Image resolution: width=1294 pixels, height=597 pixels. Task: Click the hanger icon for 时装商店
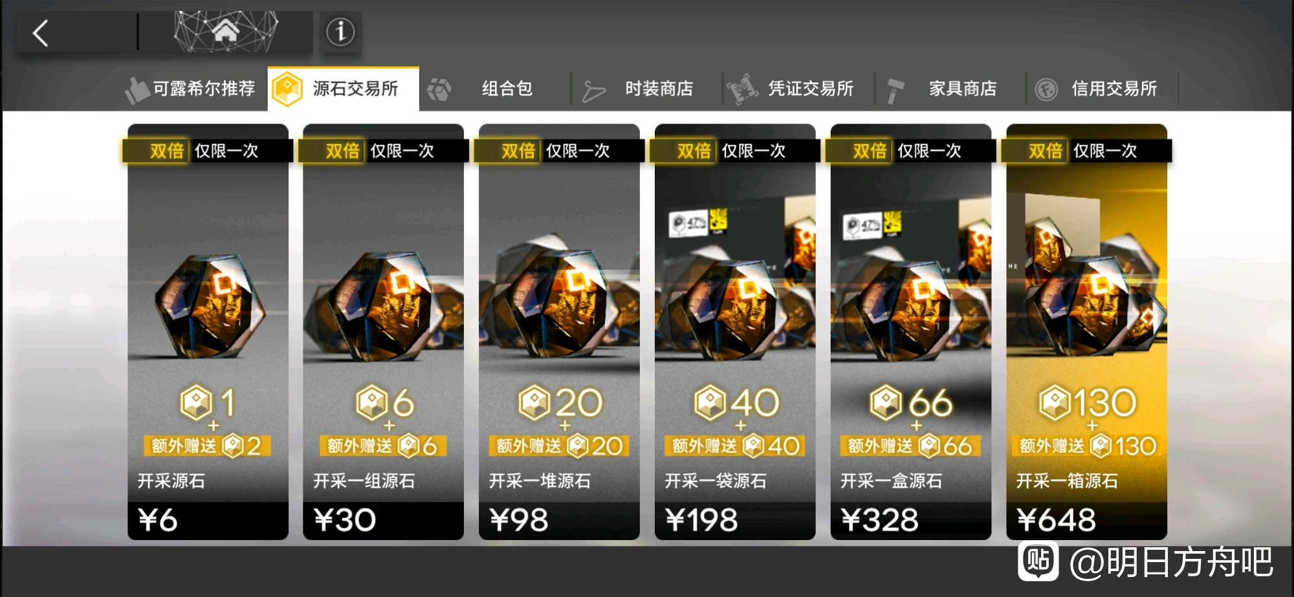point(593,91)
